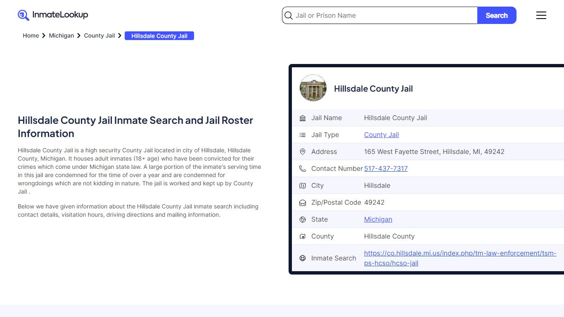Click the blue Search button
The width and height of the screenshot is (564, 317).
497,15
